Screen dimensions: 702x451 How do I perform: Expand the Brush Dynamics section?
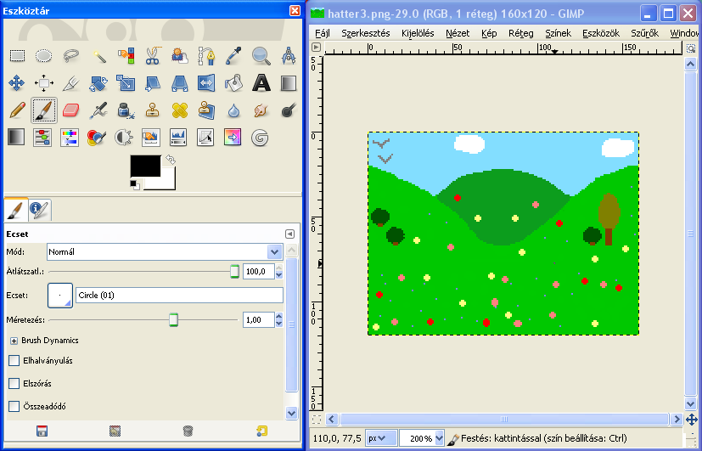14,341
